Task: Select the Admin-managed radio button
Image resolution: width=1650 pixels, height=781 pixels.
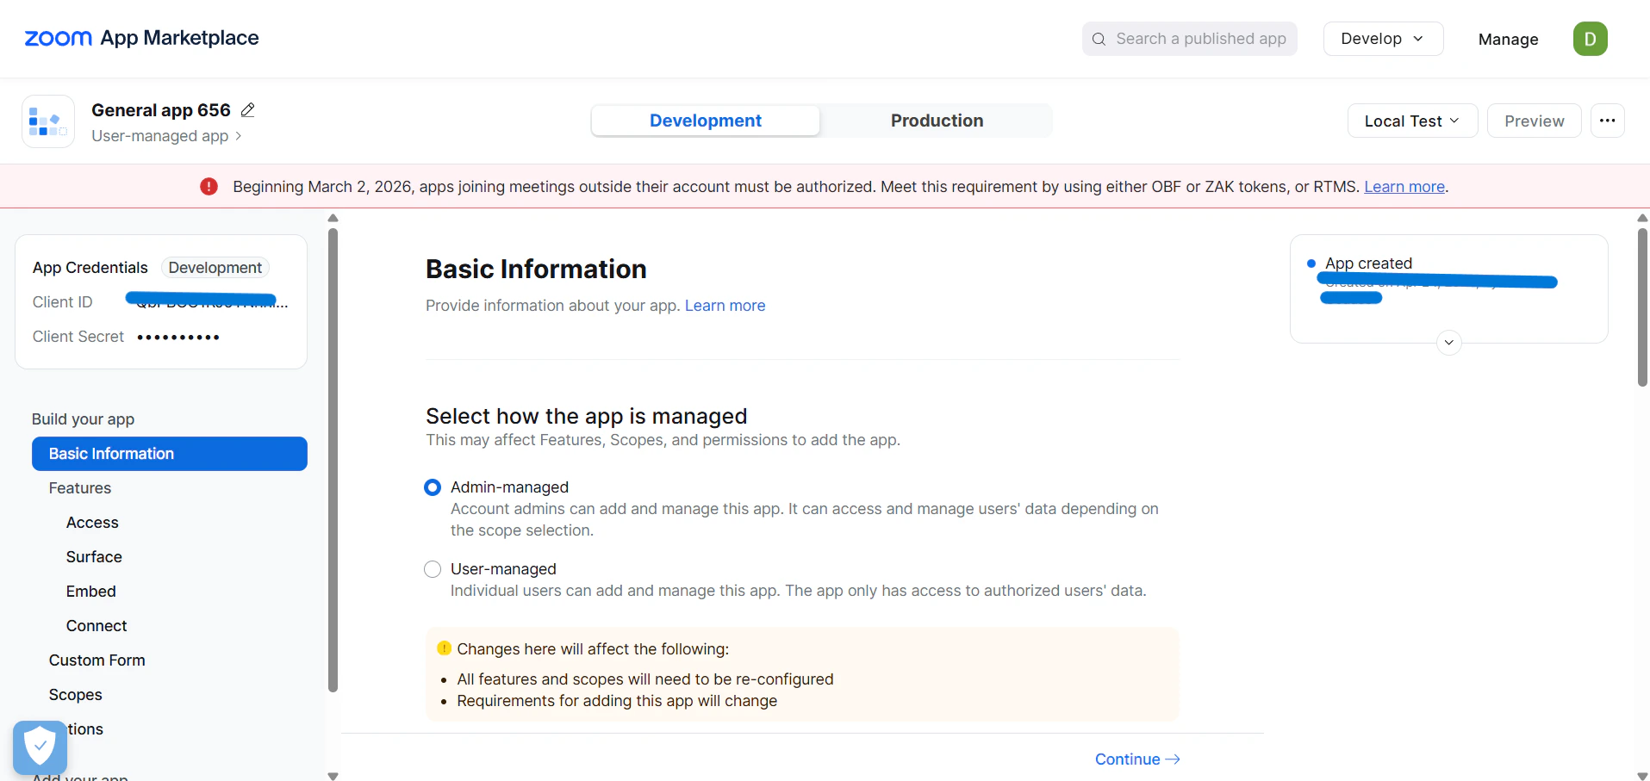Action: coord(433,487)
